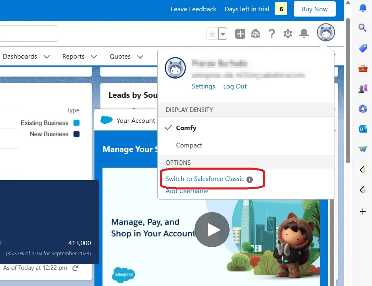Open the browser sidebar bell icon

point(362,8)
